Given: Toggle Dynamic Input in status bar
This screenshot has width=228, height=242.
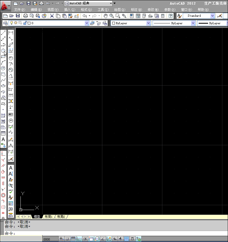Looking at the screenshot, I should point(115,239).
